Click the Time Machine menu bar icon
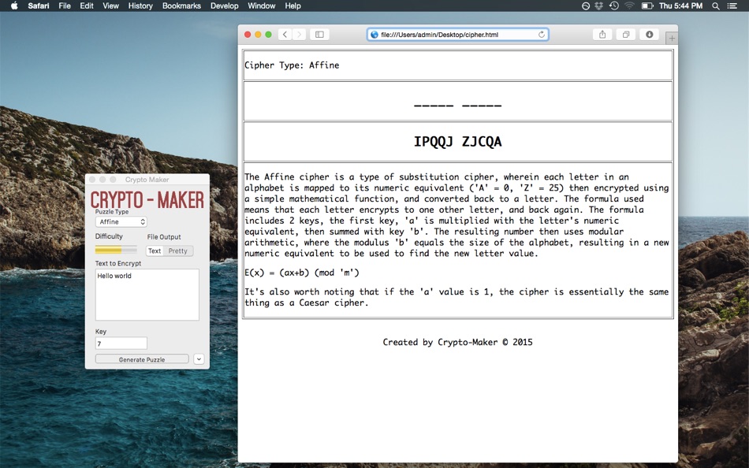The height and width of the screenshot is (468, 749). [x=614, y=6]
